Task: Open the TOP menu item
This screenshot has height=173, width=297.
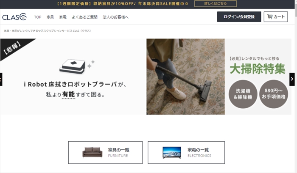Action: pos(37,17)
